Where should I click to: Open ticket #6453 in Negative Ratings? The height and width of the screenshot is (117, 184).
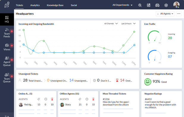tap(160, 103)
